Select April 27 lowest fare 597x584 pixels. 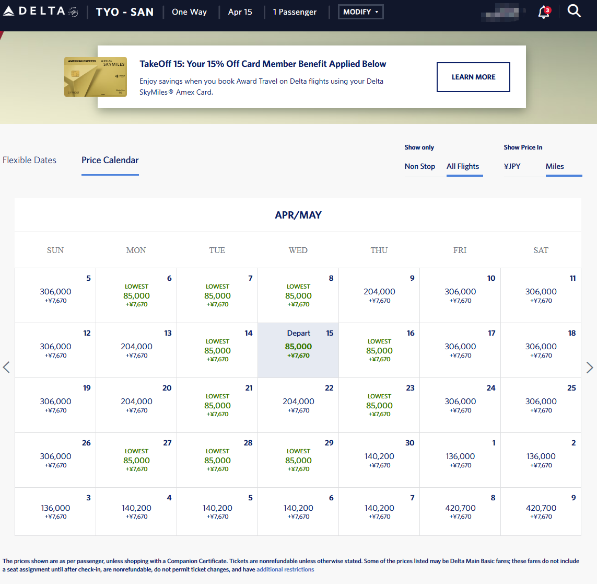[x=136, y=460]
